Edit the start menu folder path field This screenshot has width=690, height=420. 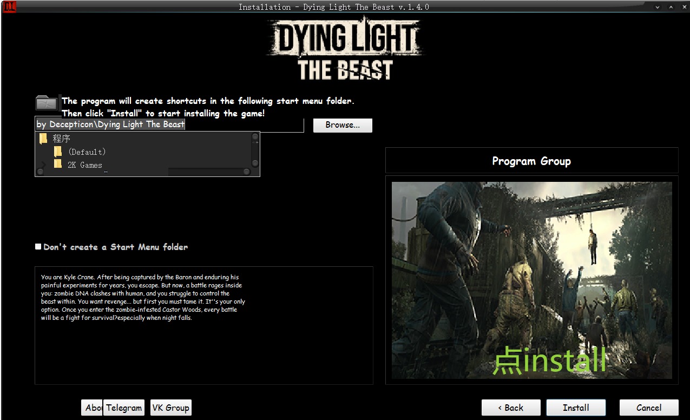[169, 124]
